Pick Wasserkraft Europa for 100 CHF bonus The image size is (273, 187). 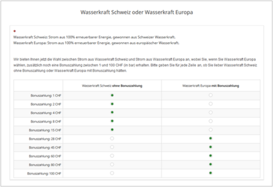click(211, 173)
